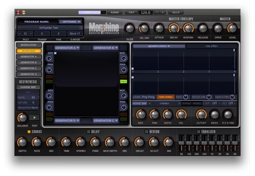Click the Resynthesis Balance knob
Screen dimensions: 255x176
tap(22, 118)
